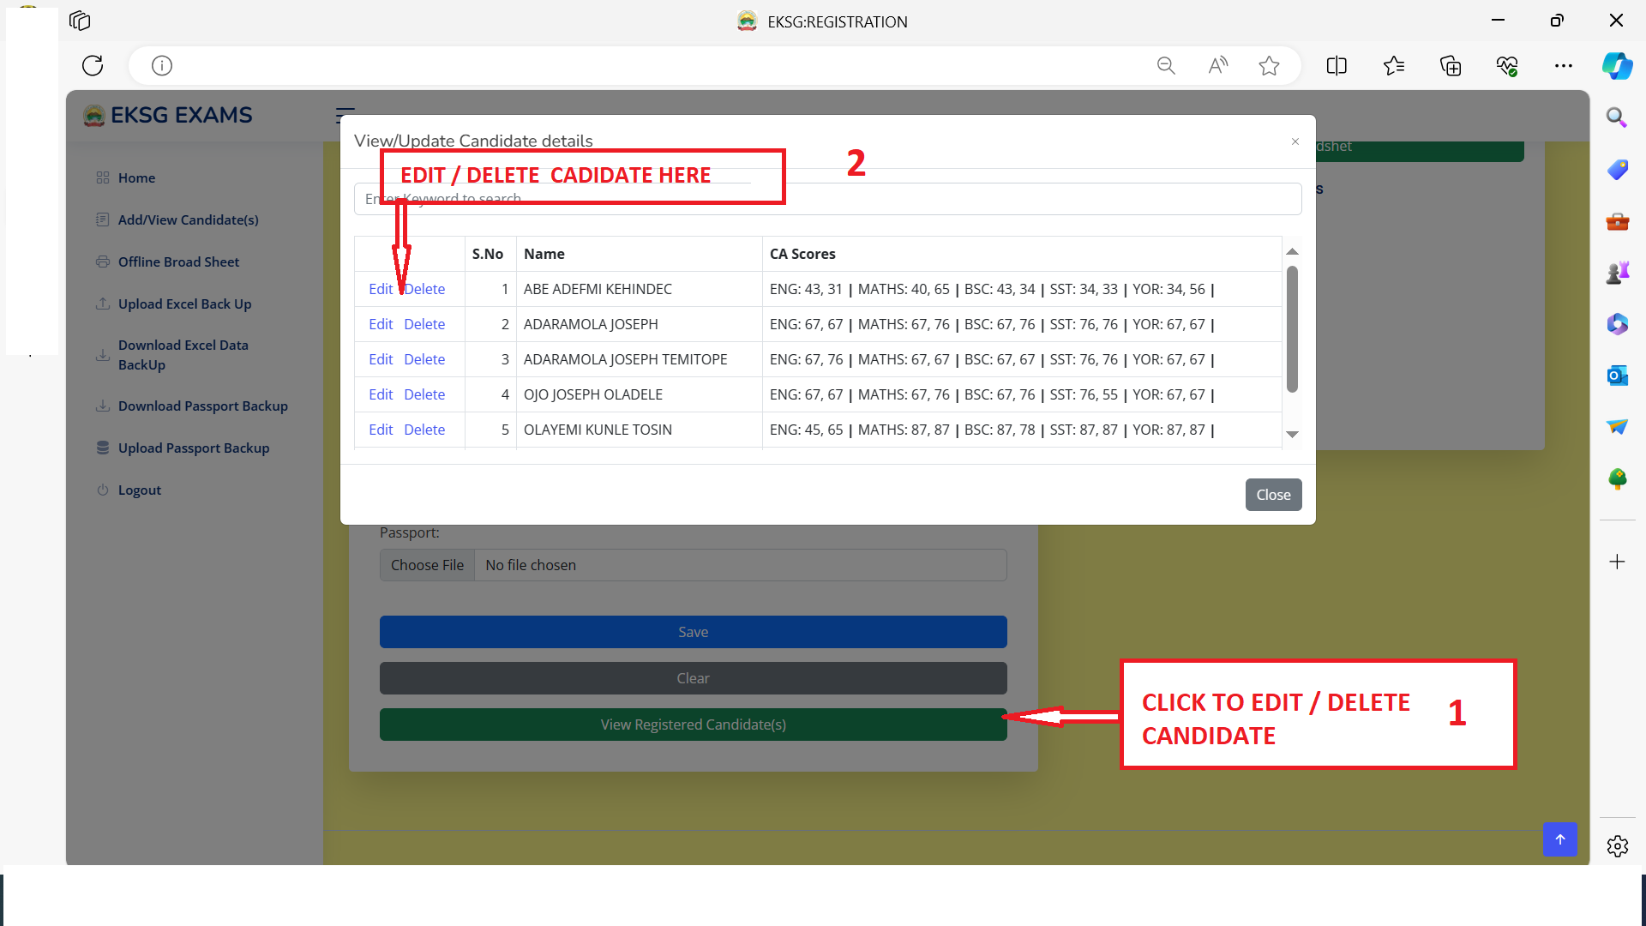Viewport: 1646px width, 926px height.
Task: Click scrollbar up arrow in candidate table
Action: (1292, 251)
